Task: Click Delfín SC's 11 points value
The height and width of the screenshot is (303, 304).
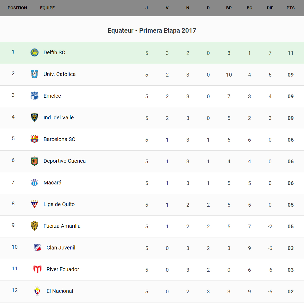Action: pos(290,53)
